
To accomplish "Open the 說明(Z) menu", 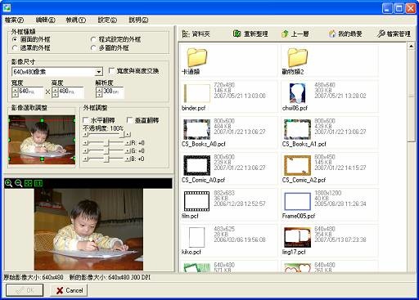I will pyautogui.click(x=138, y=20).
